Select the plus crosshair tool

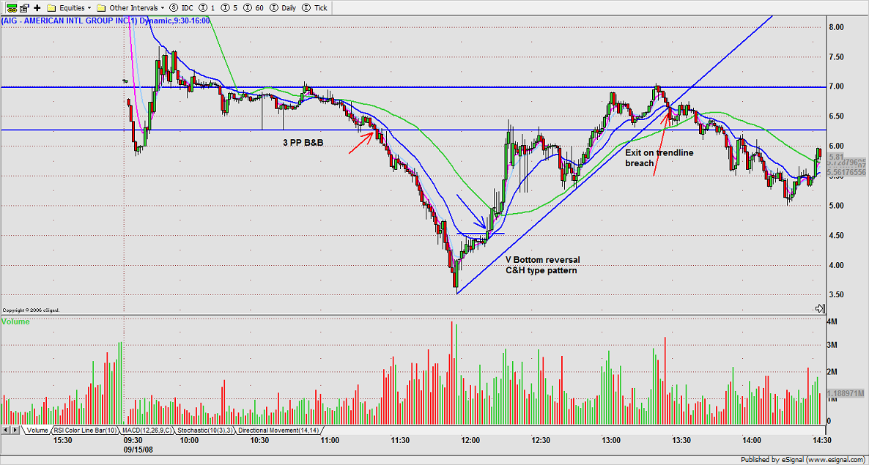(x=37, y=8)
